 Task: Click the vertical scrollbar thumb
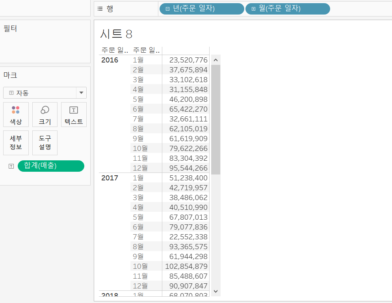216,120
